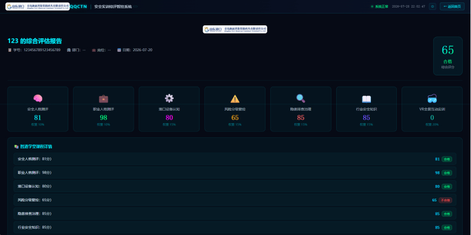Screen dimensions: 471x235
Task: Click the company logo in the top-left header
Action: [38, 6]
